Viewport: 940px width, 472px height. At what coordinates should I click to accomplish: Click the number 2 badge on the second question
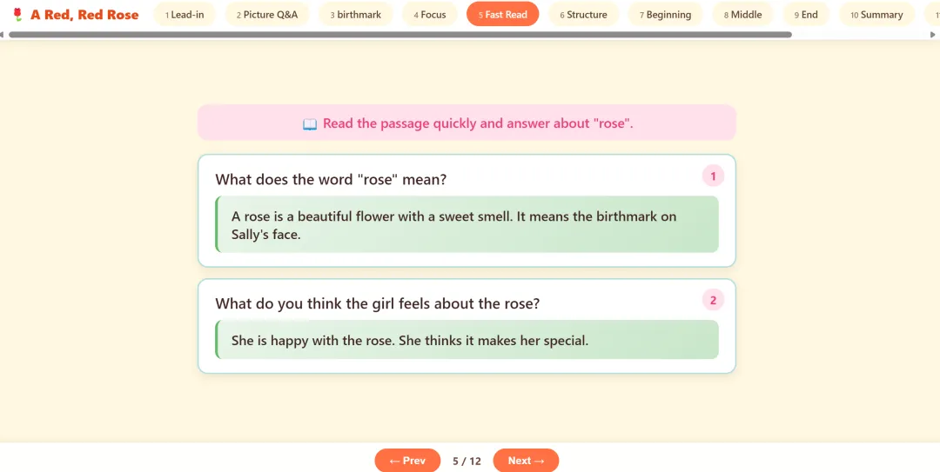click(x=713, y=300)
